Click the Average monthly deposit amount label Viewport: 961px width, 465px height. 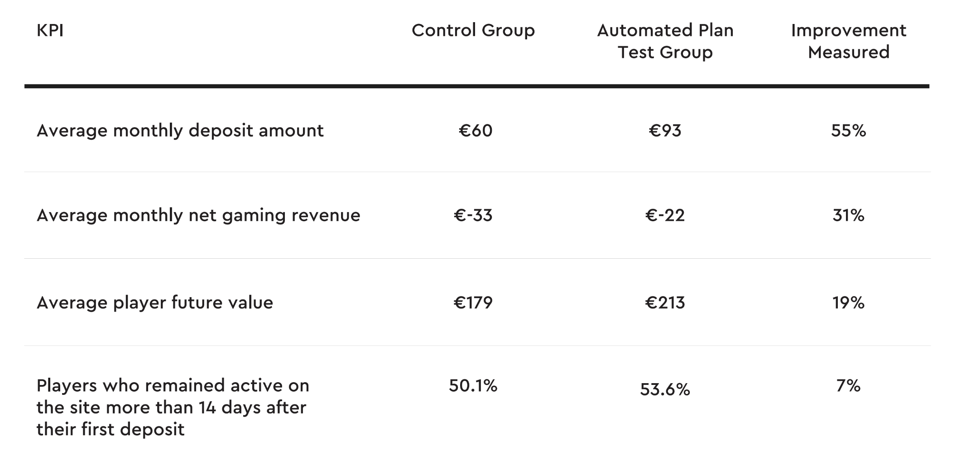(180, 131)
